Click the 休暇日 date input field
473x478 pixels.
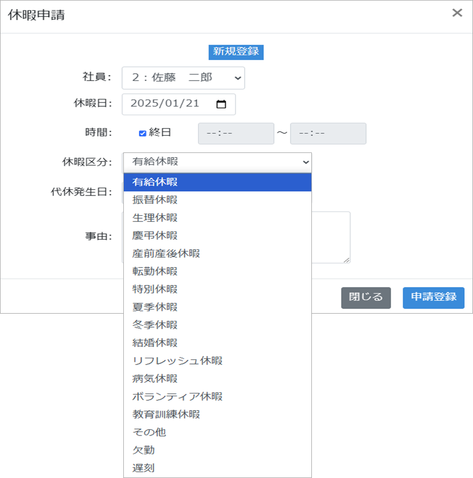tap(166, 104)
